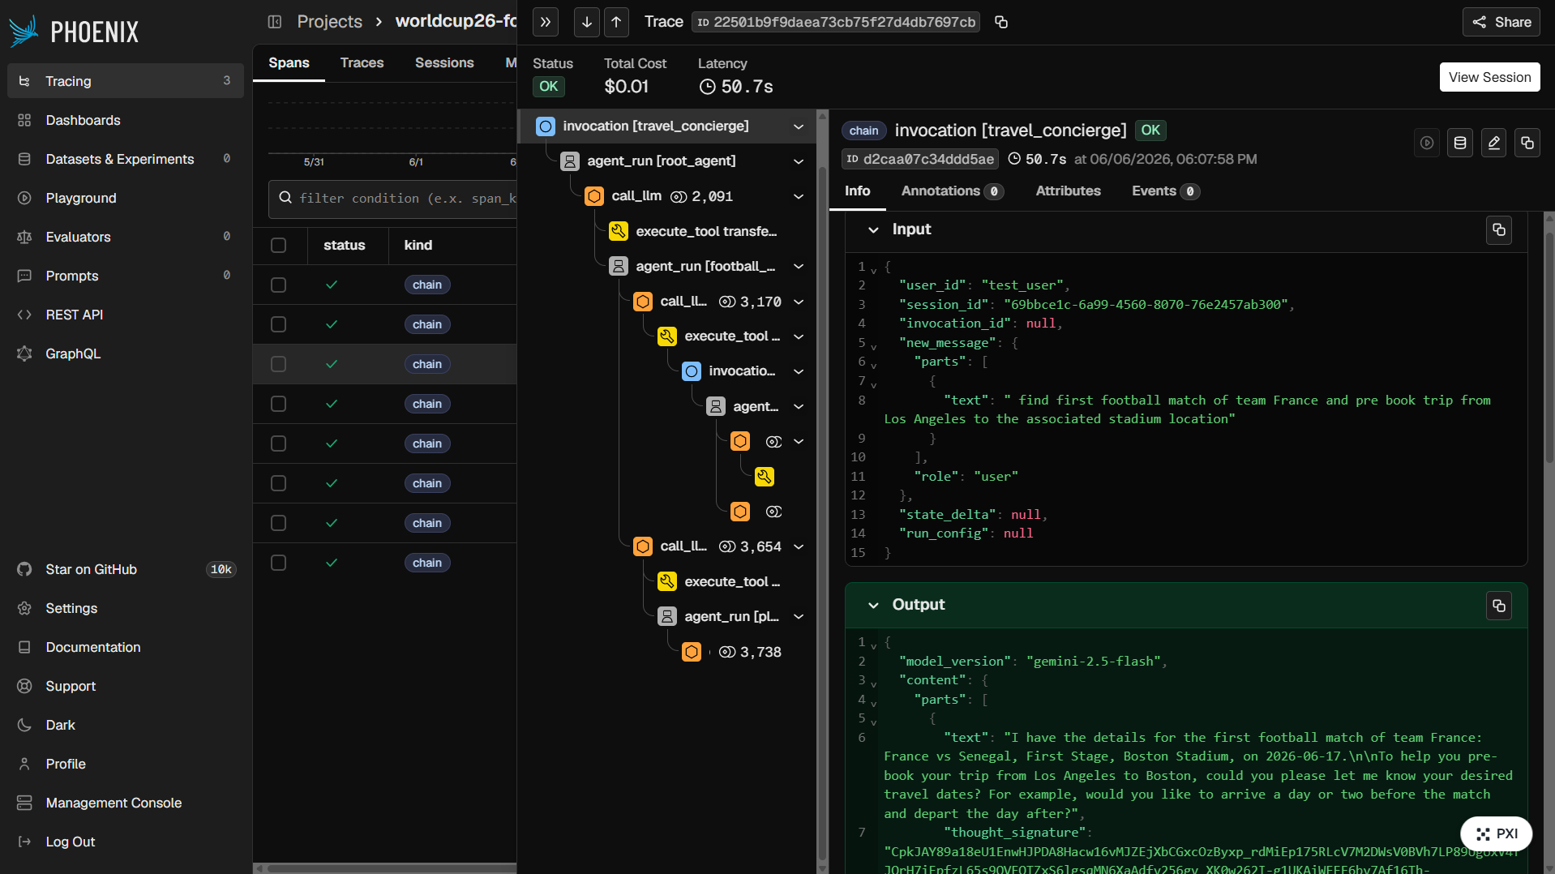Tick the select-all checkbox in table header
The width and height of the screenshot is (1555, 874).
pos(279,246)
